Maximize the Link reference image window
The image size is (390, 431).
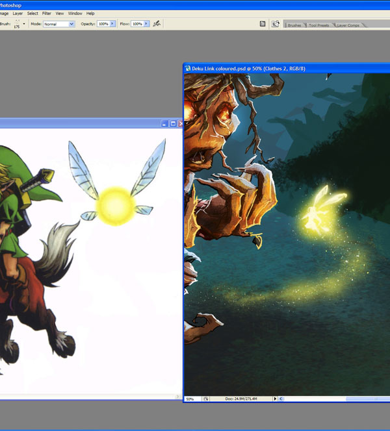173,124
